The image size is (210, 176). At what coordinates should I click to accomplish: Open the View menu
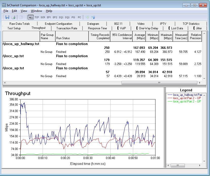tap(24, 11)
